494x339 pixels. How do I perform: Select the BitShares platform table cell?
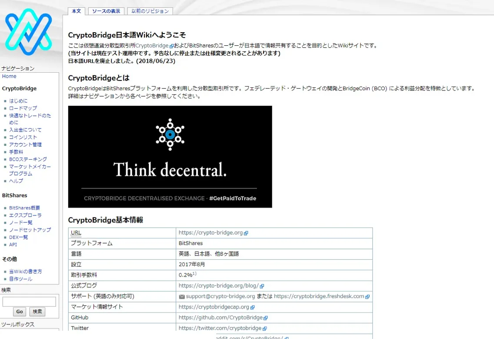(274, 243)
